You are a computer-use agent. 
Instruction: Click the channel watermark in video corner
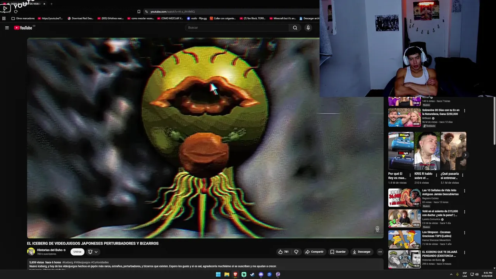[377, 229]
